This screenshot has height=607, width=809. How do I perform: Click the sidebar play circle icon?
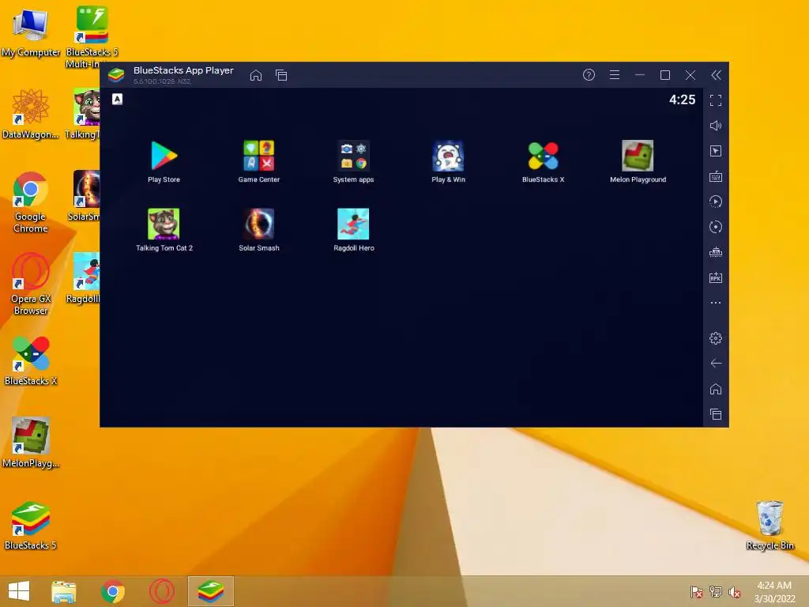tap(716, 202)
